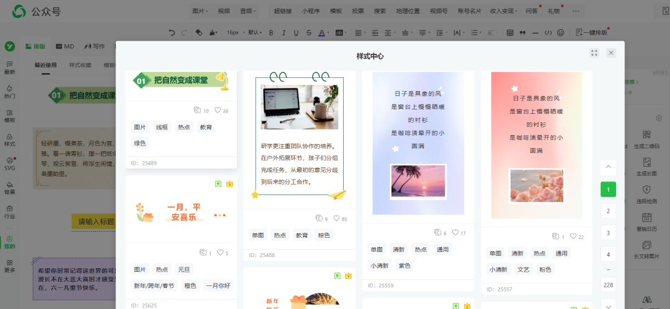Insert a blockquote with the quote icon
Screen dimensions: 670x309
tap(522, 32)
